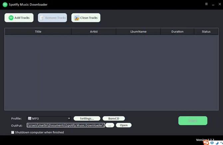
Task: Sort by the Artist column header
Action: (94, 32)
